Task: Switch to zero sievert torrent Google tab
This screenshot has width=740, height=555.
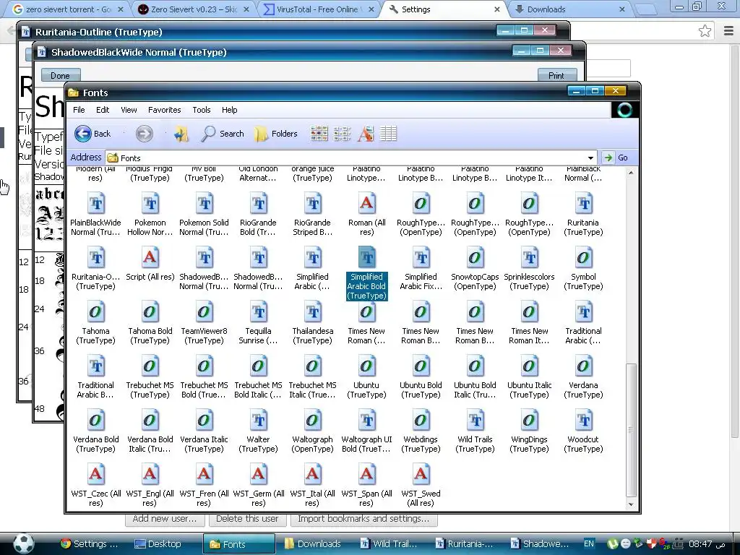Action: click(67, 9)
